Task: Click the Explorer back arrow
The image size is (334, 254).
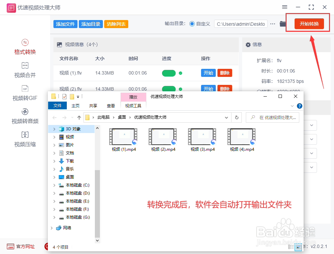Action: tap(55, 117)
